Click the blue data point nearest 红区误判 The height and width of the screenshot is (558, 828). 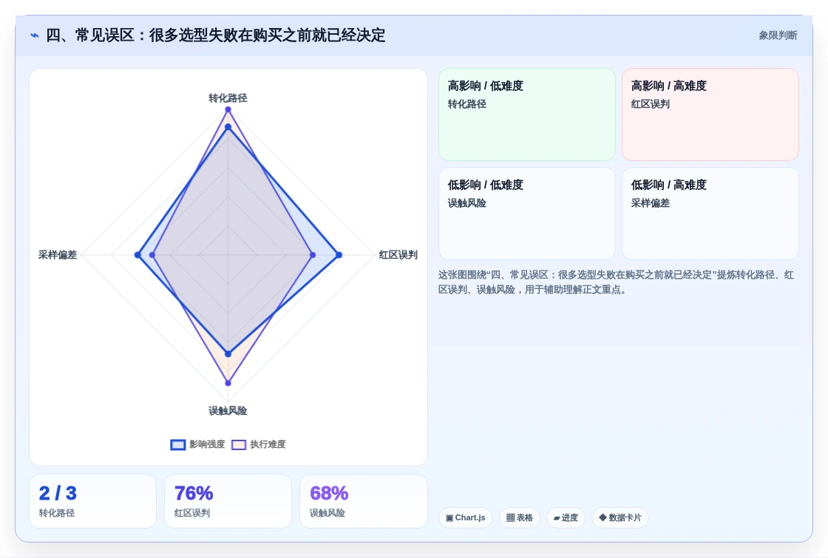(339, 255)
